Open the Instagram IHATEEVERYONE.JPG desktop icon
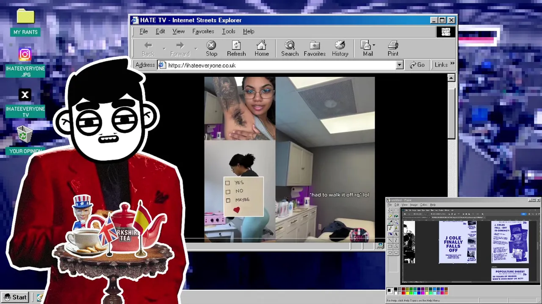 point(25,62)
